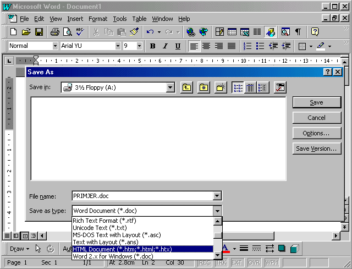Look in Favorites folder in Save As

tap(204, 87)
